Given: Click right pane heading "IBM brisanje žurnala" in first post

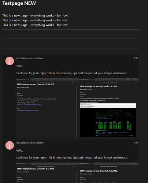Looking at the screenshot, I should (x=99, y=86).
